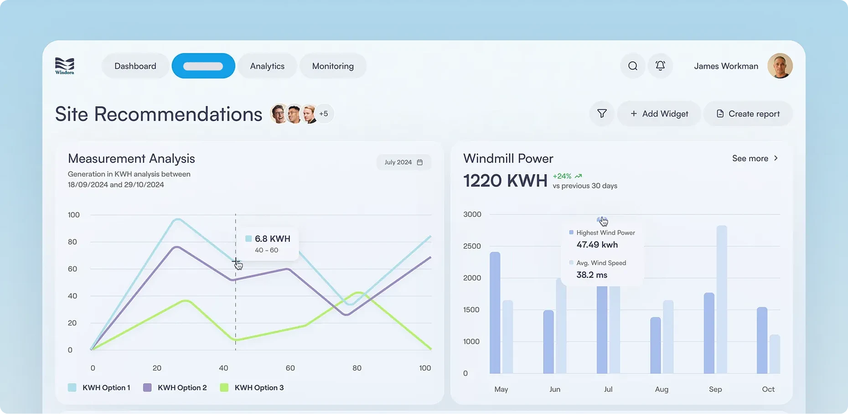Click the Create report button
The height and width of the screenshot is (414, 848).
coord(748,114)
